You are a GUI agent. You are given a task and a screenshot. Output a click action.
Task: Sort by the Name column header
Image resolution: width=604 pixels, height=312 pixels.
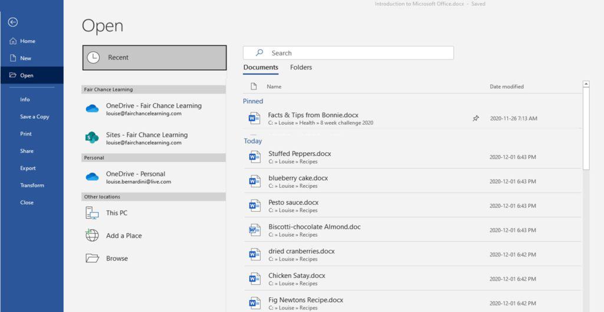pos(274,87)
